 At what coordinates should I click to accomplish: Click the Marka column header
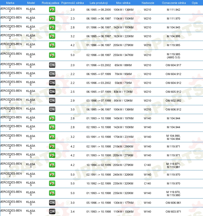point(10,3)
